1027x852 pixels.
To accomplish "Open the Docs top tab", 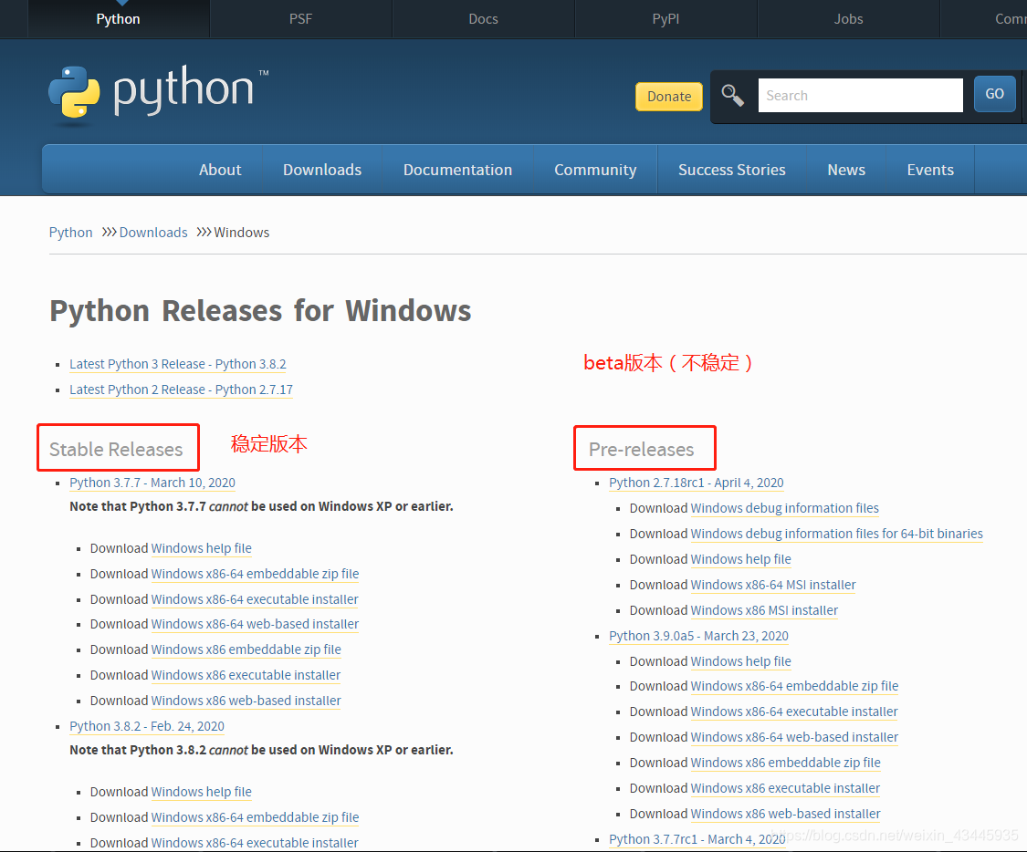I will coord(483,19).
